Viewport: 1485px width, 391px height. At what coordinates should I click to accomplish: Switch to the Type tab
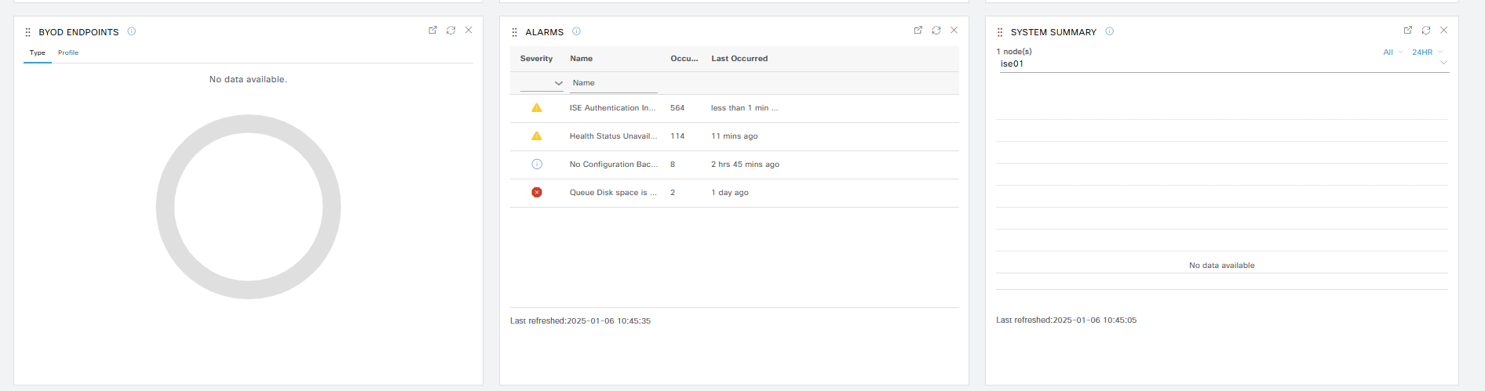tap(38, 52)
